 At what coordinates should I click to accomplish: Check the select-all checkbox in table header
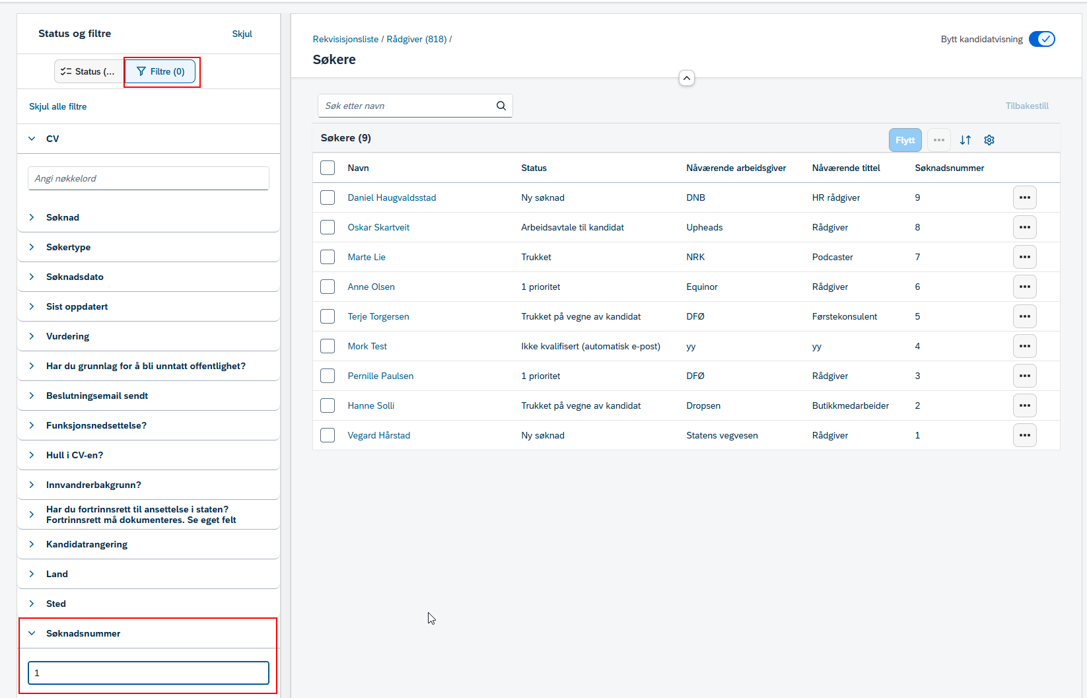pyautogui.click(x=328, y=168)
